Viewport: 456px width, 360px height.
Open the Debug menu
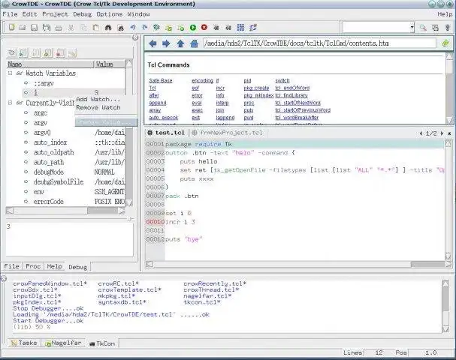pyautogui.click(x=83, y=14)
